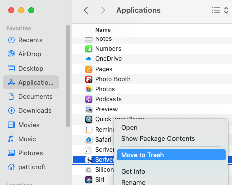The image size is (232, 185).
Task: Go forward with the right chevron
Action: coord(103,10)
